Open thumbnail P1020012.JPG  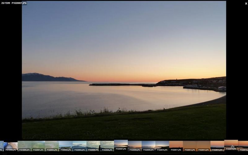(190, 146)
